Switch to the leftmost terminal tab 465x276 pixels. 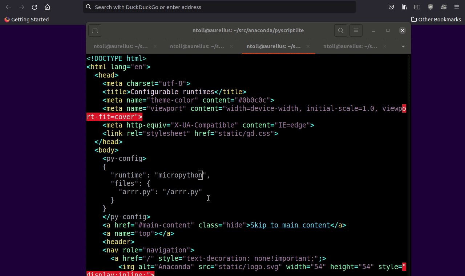tap(121, 47)
